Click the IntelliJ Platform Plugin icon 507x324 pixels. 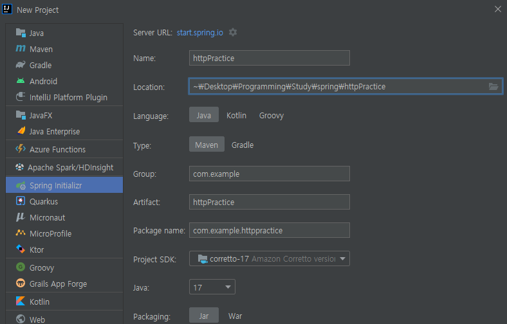[x=21, y=96]
